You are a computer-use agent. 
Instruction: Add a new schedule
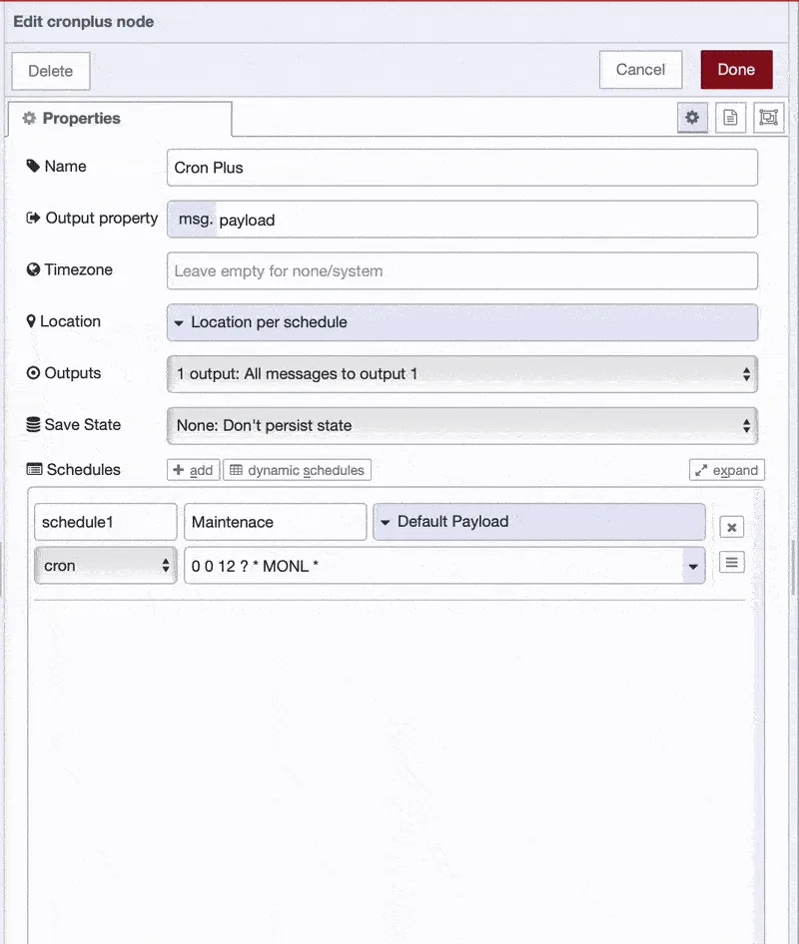click(x=192, y=469)
